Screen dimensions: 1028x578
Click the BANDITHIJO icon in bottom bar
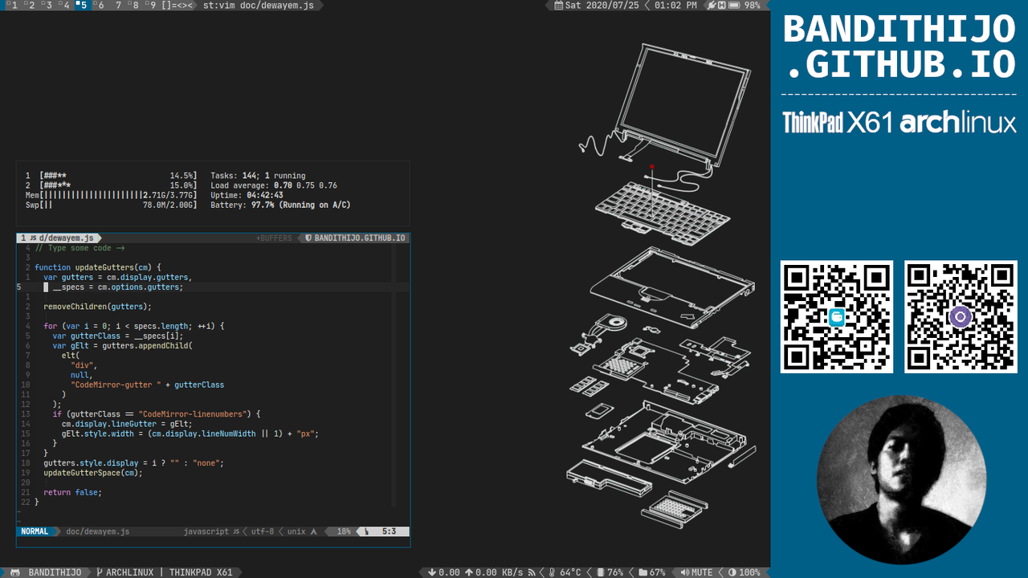(15, 572)
